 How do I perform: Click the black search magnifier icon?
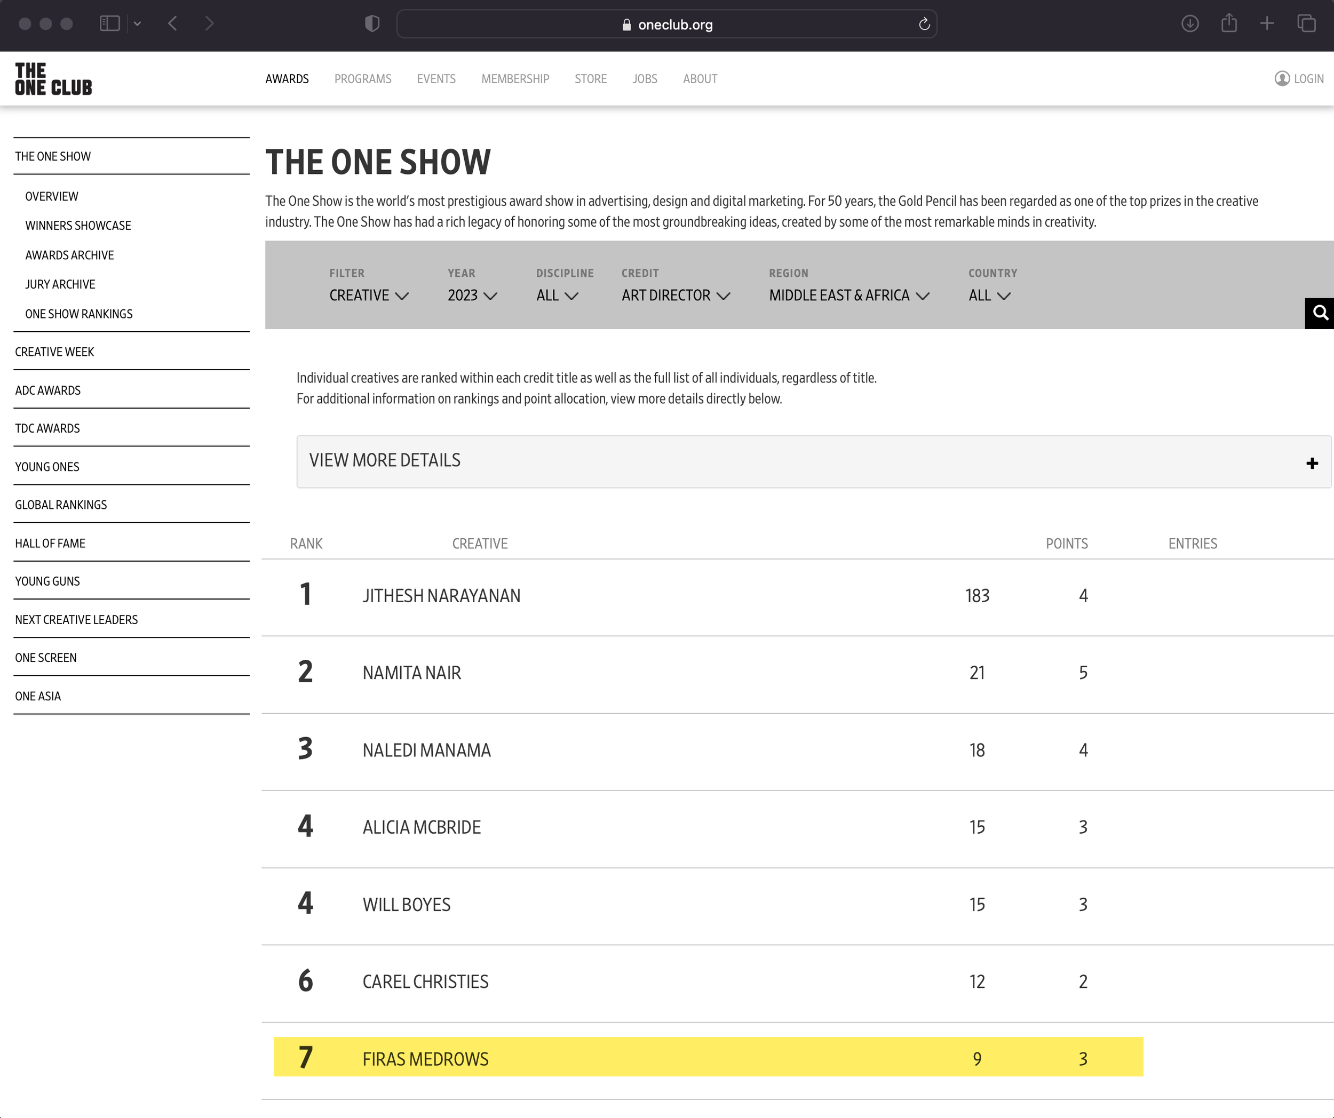click(1320, 313)
